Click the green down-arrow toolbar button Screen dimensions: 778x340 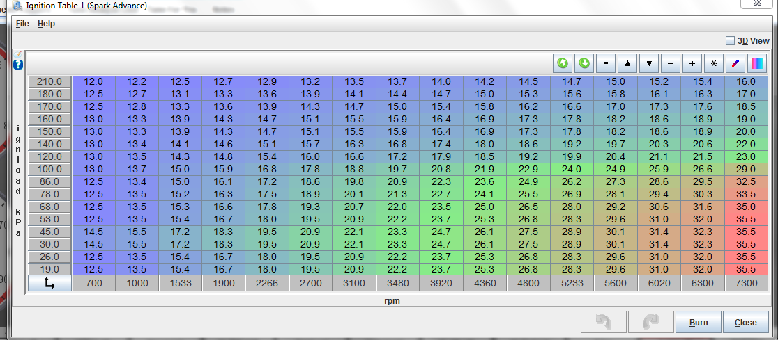coord(584,63)
